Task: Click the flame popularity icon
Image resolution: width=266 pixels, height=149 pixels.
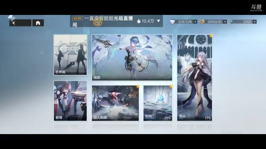Action: coord(139,21)
